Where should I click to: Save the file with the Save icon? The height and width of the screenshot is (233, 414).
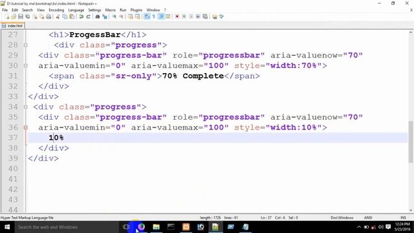click(20, 17)
